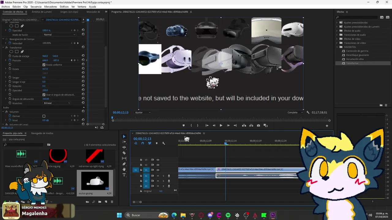This screenshot has width=392, height=220.
Task: Solo audio track A2
Action: click(163, 181)
